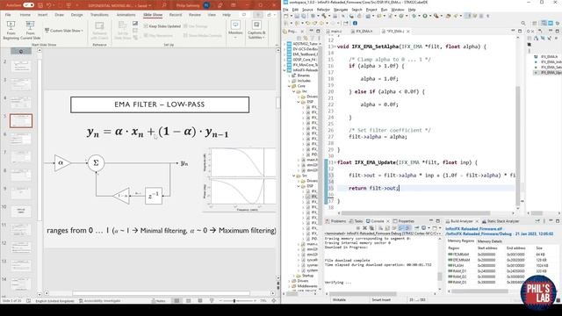Collapse the Core folder in Project Explorer

(x=290, y=86)
